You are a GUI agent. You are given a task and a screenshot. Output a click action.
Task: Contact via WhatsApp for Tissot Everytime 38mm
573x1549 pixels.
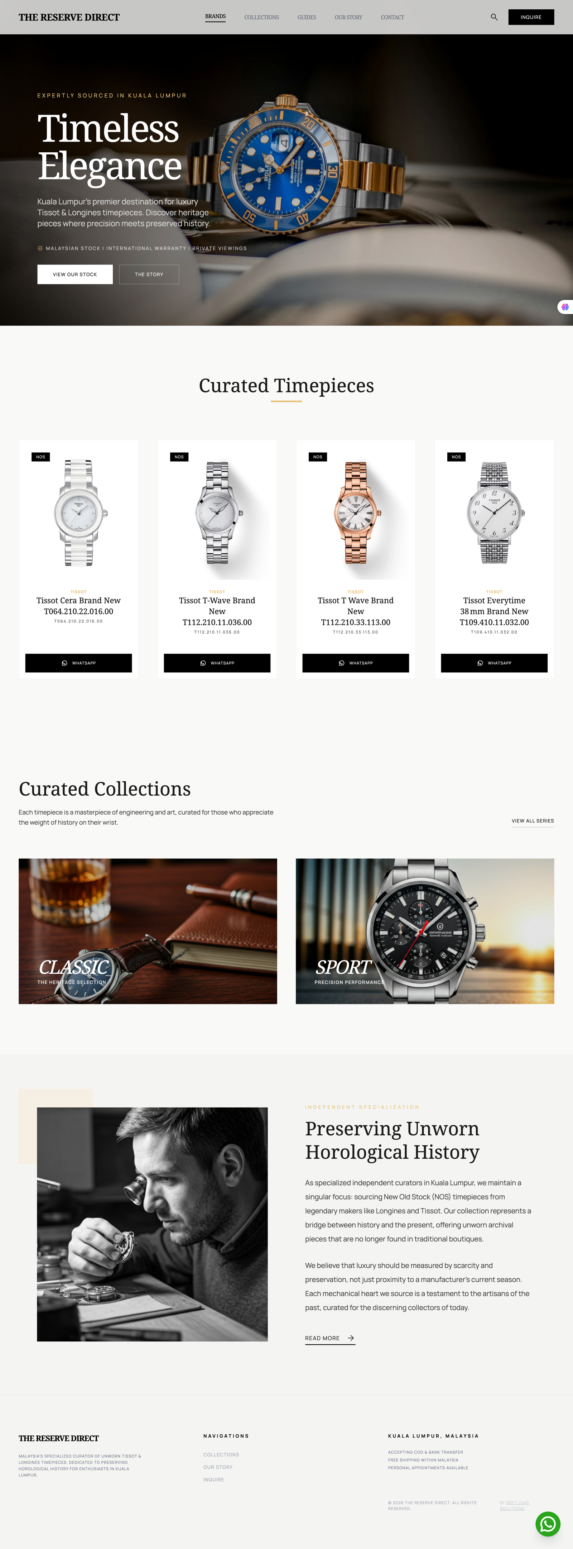[494, 663]
